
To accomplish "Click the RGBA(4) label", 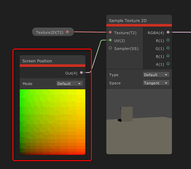I will click(156, 33).
